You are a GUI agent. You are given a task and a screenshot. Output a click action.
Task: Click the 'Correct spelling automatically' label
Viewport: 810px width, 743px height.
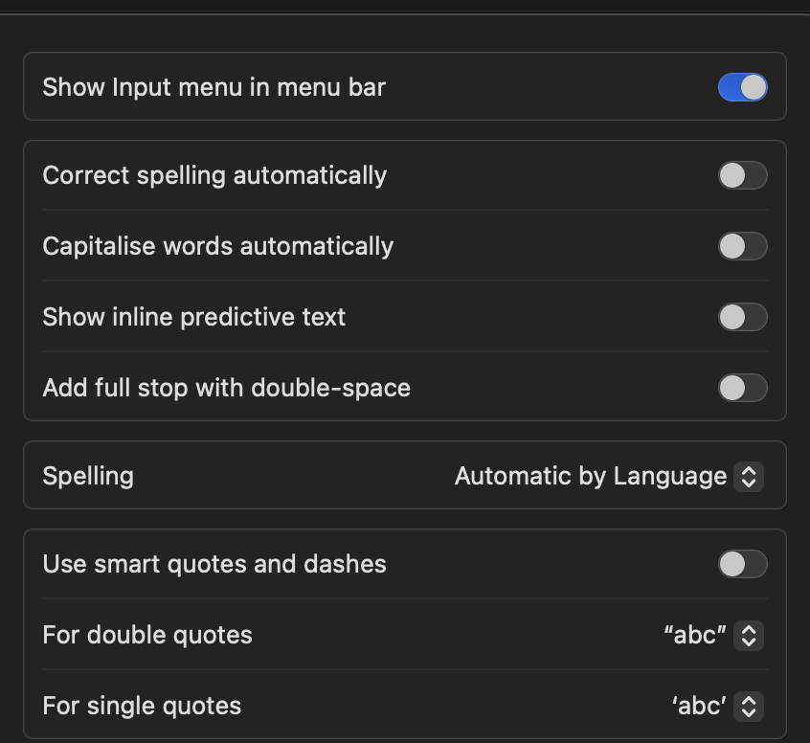214,175
